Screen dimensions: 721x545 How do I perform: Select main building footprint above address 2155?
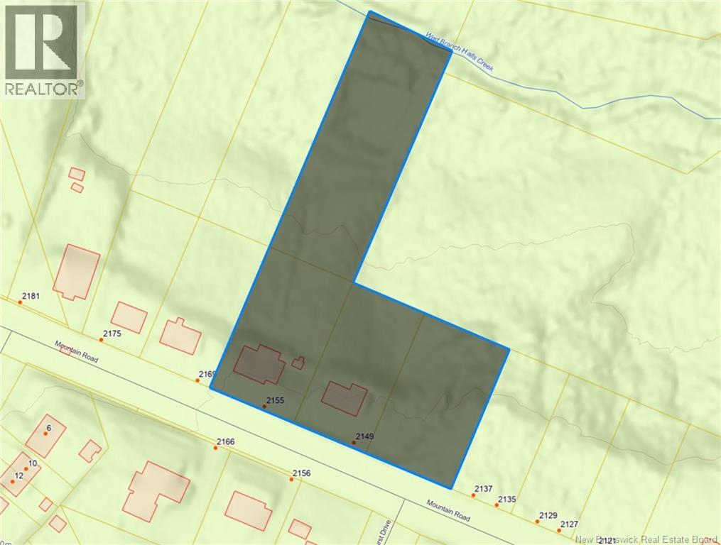(260, 365)
